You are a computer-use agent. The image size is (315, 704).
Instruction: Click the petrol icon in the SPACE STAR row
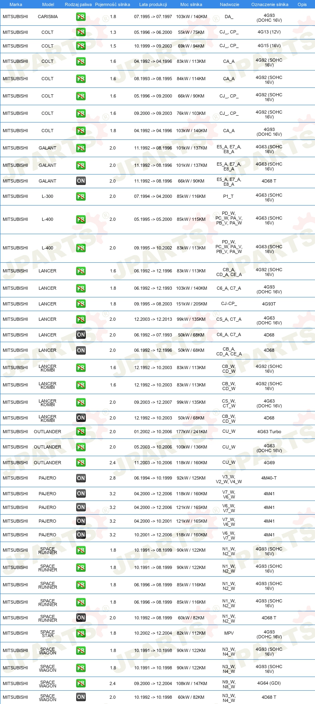click(x=81, y=633)
